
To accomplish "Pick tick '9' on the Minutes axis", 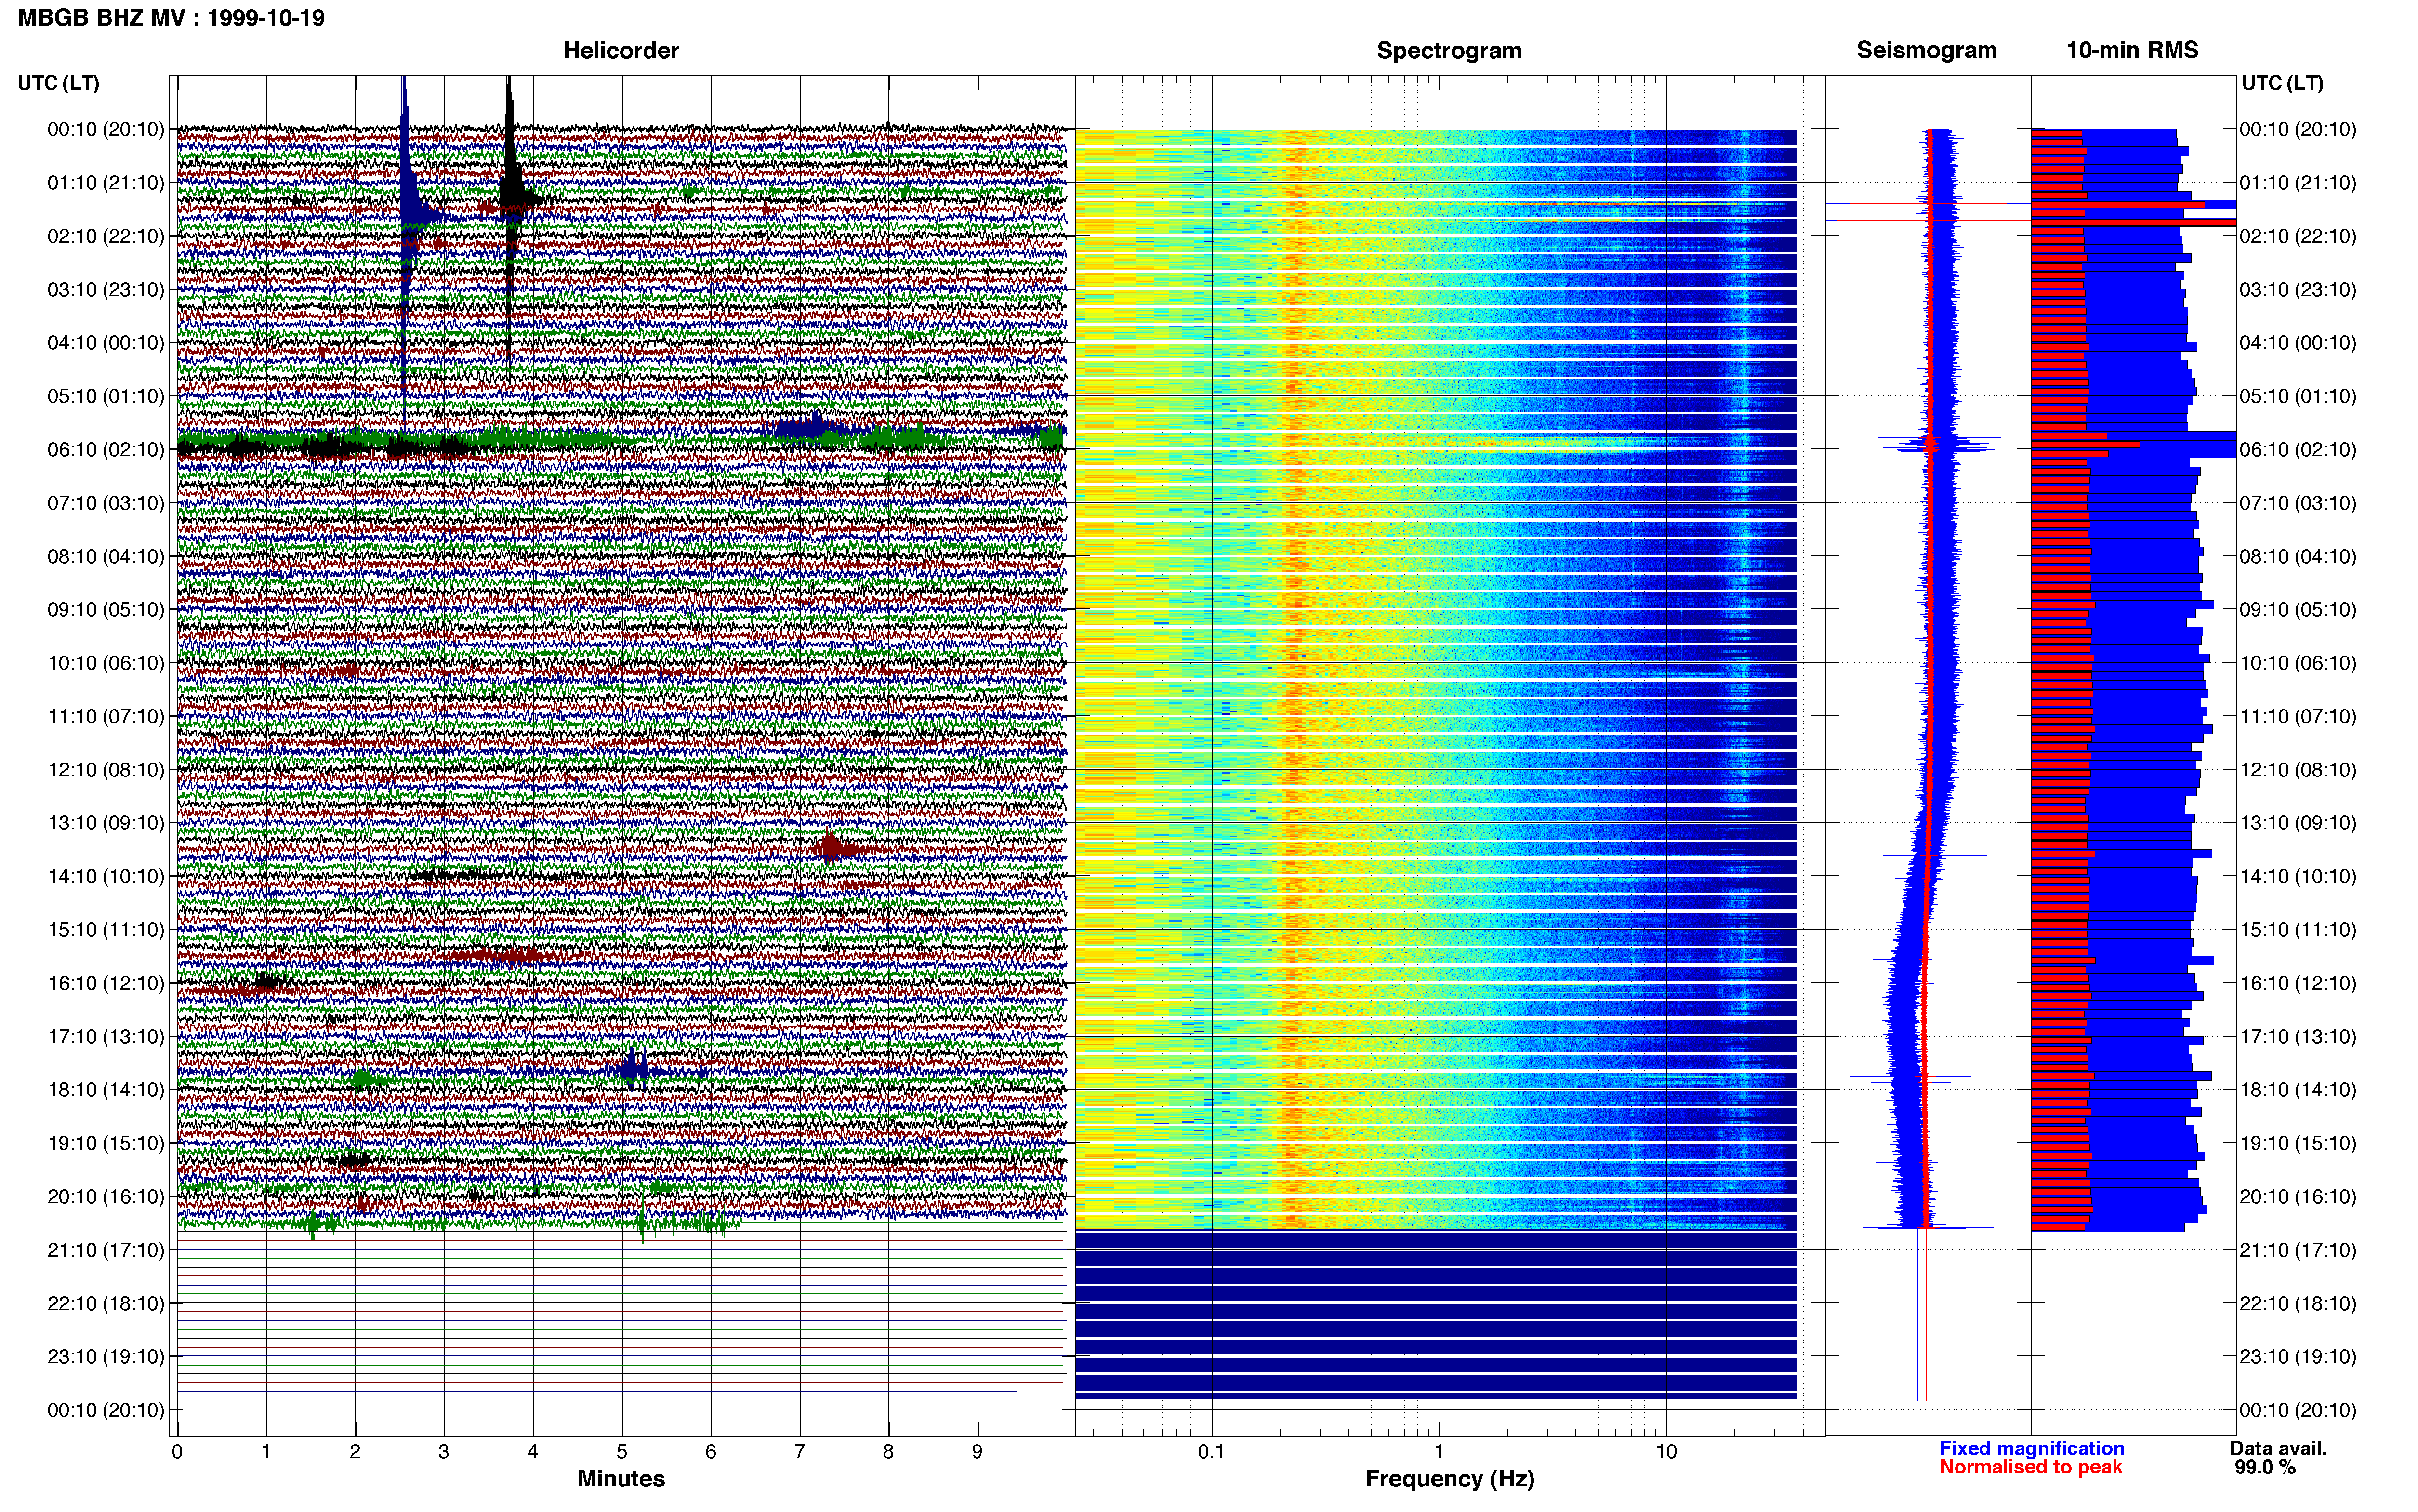I will [977, 1452].
